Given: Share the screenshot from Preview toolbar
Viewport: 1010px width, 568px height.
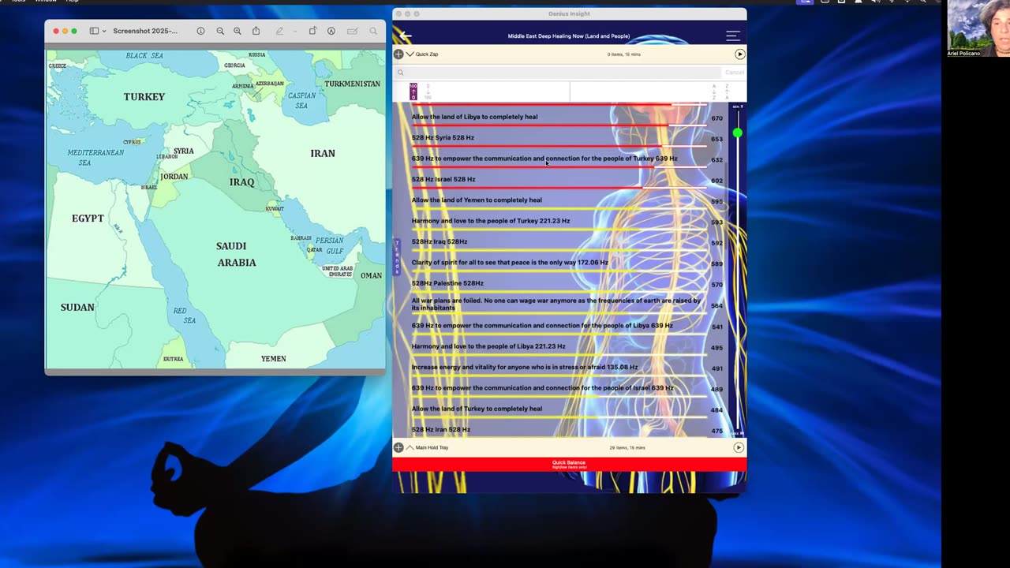Looking at the screenshot, I should click(x=256, y=31).
